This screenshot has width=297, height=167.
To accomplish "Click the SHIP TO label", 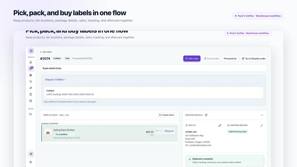I will coord(192,125).
